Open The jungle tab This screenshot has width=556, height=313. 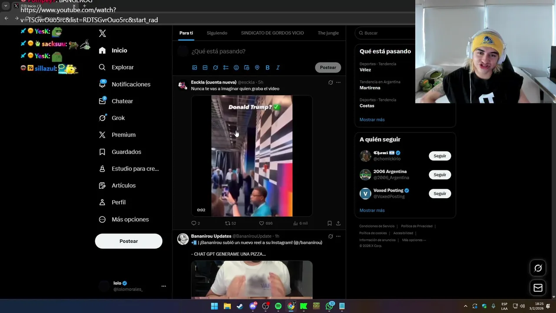328,33
